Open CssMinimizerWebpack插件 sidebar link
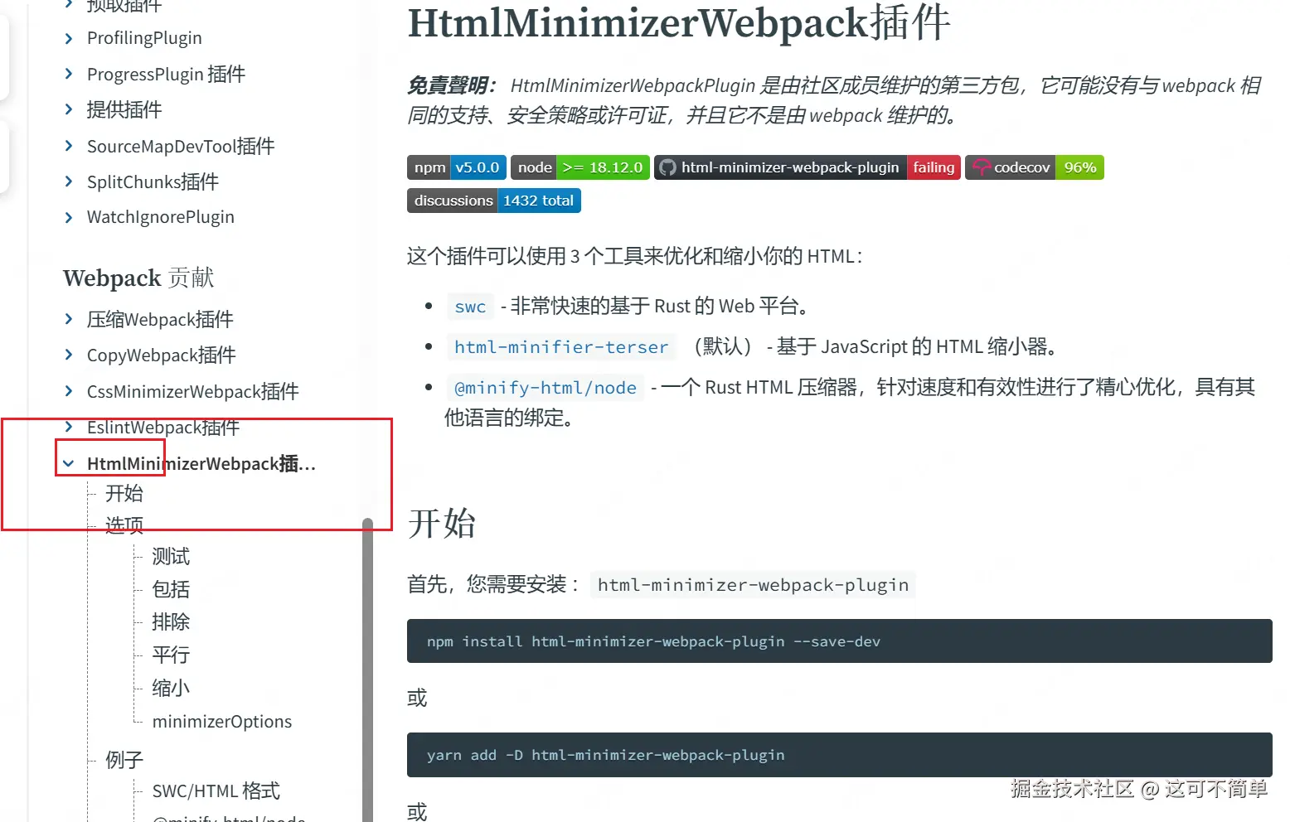1290x822 pixels. pos(193,391)
